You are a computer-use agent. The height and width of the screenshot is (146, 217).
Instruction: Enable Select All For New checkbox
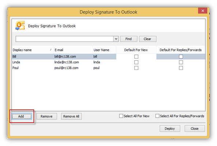[121, 116]
